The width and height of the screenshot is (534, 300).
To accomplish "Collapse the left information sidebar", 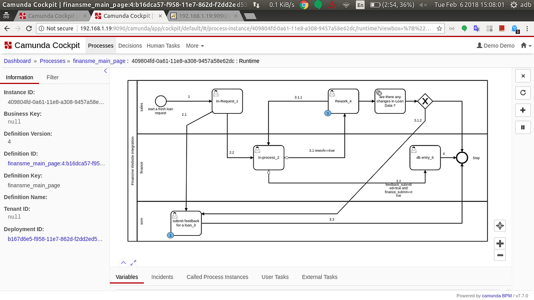I will click(x=105, y=70).
